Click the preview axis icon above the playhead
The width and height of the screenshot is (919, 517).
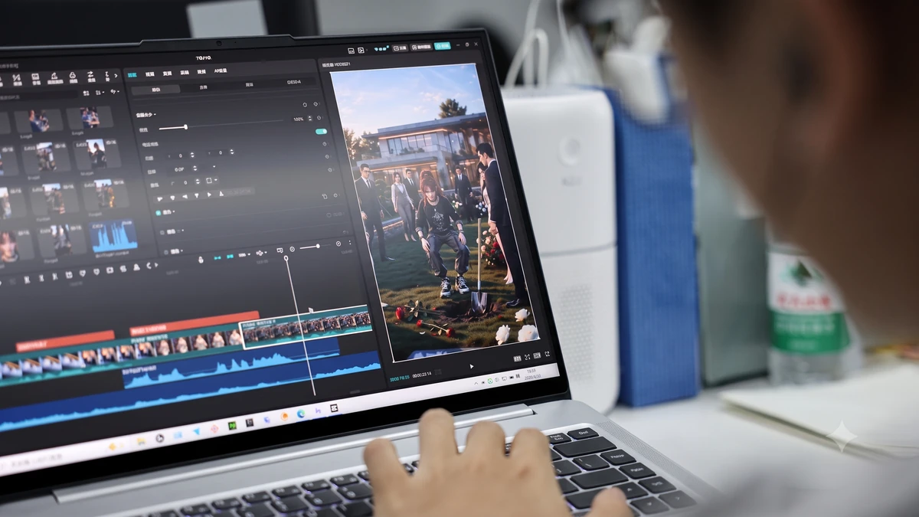(x=280, y=250)
